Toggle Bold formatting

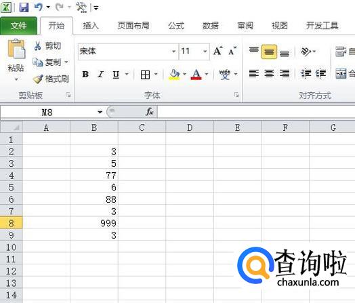(85, 75)
